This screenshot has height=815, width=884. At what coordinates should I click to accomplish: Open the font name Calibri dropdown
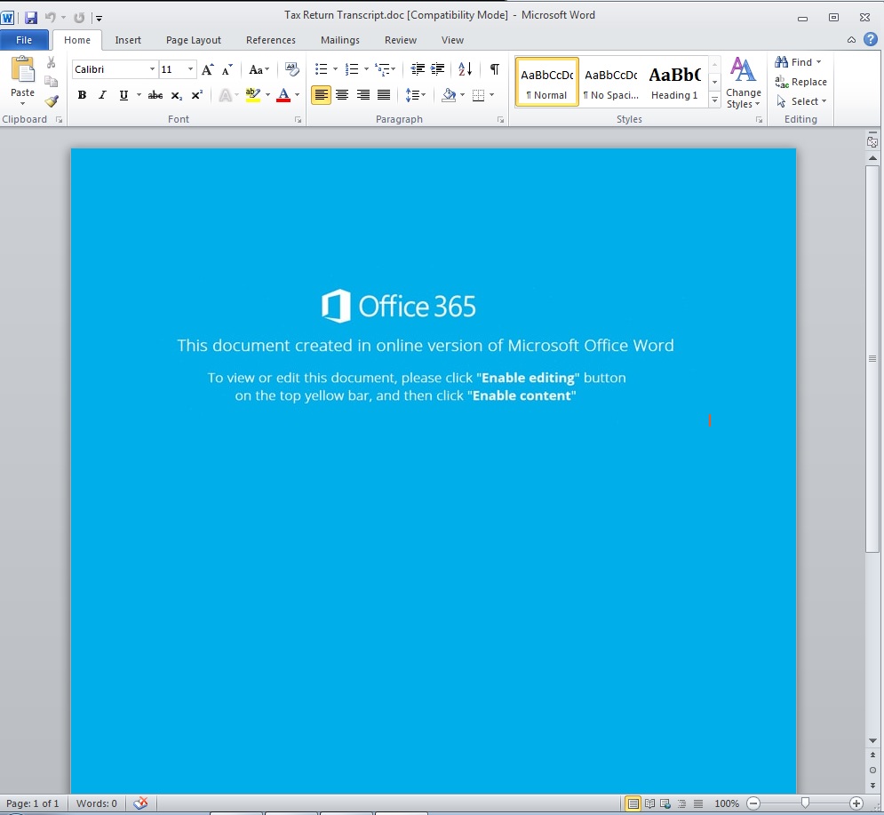152,69
